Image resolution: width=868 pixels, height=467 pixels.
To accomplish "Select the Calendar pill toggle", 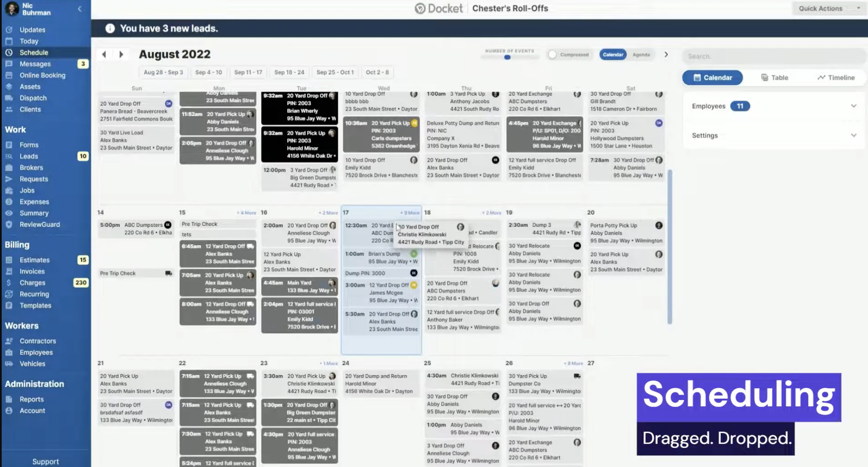I will point(612,55).
